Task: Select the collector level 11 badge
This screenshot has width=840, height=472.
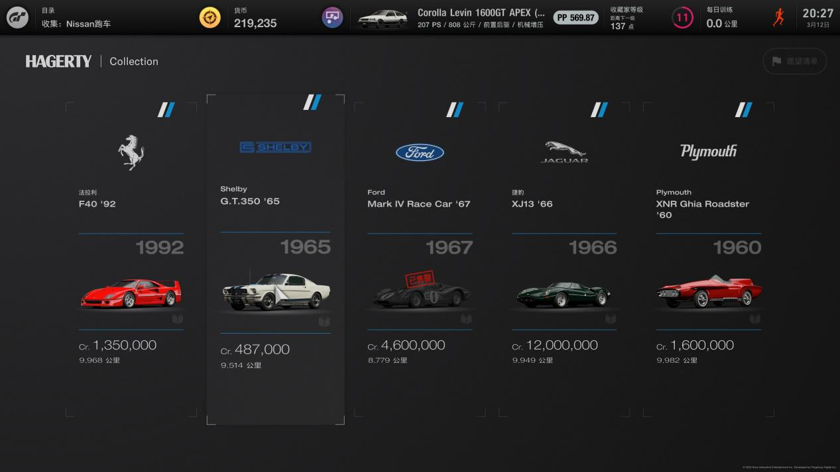Action: coord(682,17)
